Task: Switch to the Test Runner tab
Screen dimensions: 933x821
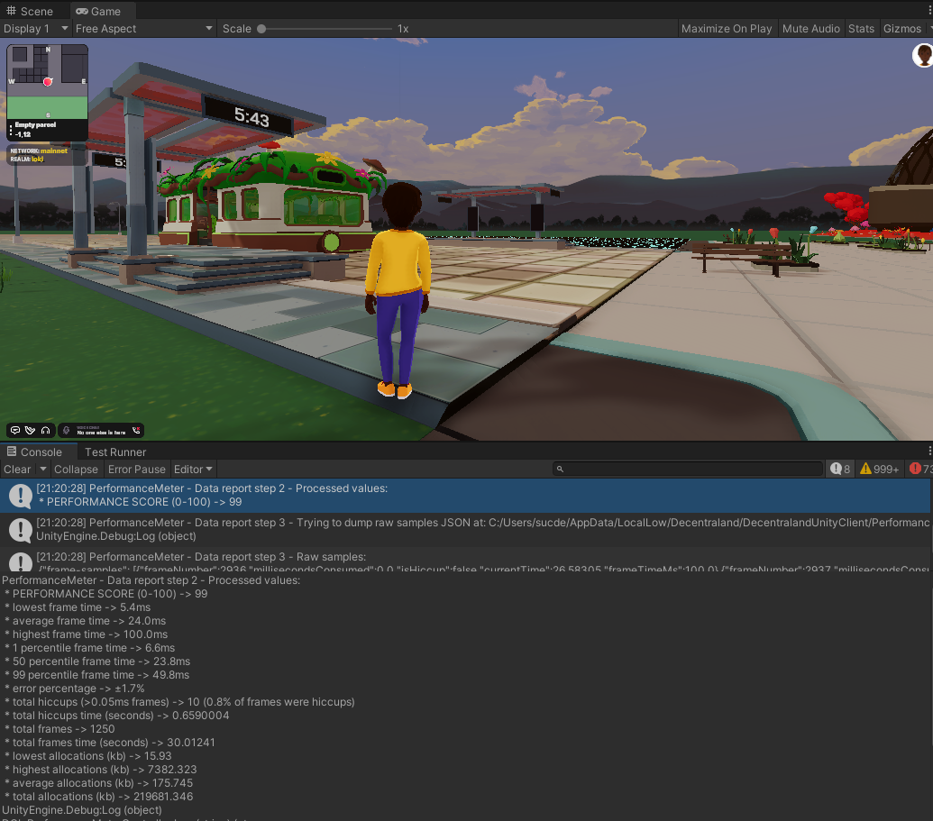Action: pos(115,452)
